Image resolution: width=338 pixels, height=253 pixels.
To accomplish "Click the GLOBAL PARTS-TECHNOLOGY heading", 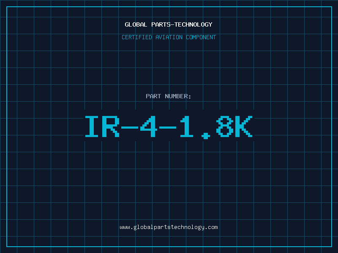I will pyautogui.click(x=169, y=24).
